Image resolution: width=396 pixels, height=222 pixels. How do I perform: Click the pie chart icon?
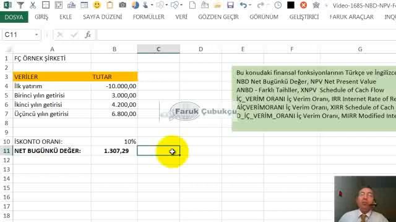[136, 5]
